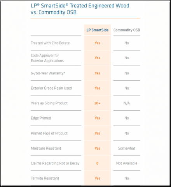Viewport: 171px width, 187px height.
Task: Click the LP SmartSide column header
Action: click(98, 30)
